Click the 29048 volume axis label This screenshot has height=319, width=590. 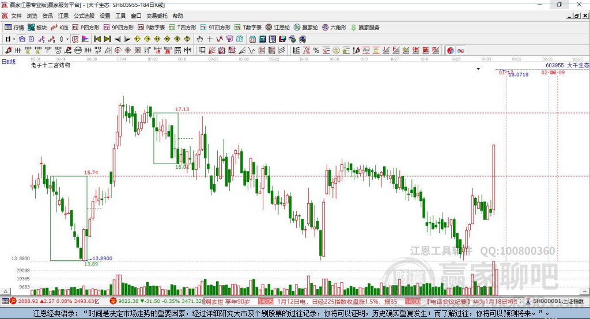(x=23, y=271)
